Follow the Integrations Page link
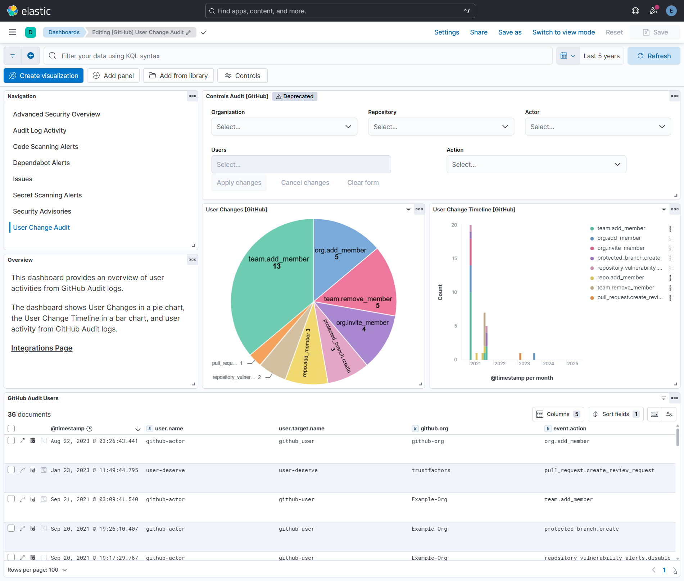The height and width of the screenshot is (581, 684). [42, 348]
